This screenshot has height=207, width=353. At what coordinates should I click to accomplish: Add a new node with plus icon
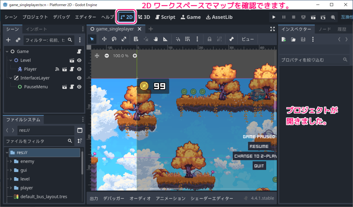point(8,40)
